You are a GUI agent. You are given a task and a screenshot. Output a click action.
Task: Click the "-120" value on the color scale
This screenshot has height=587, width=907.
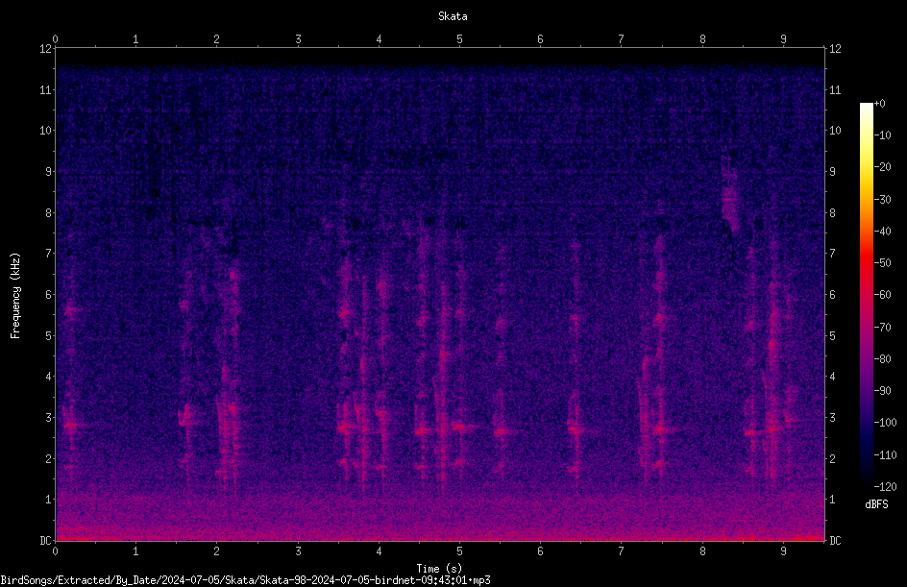(x=885, y=487)
